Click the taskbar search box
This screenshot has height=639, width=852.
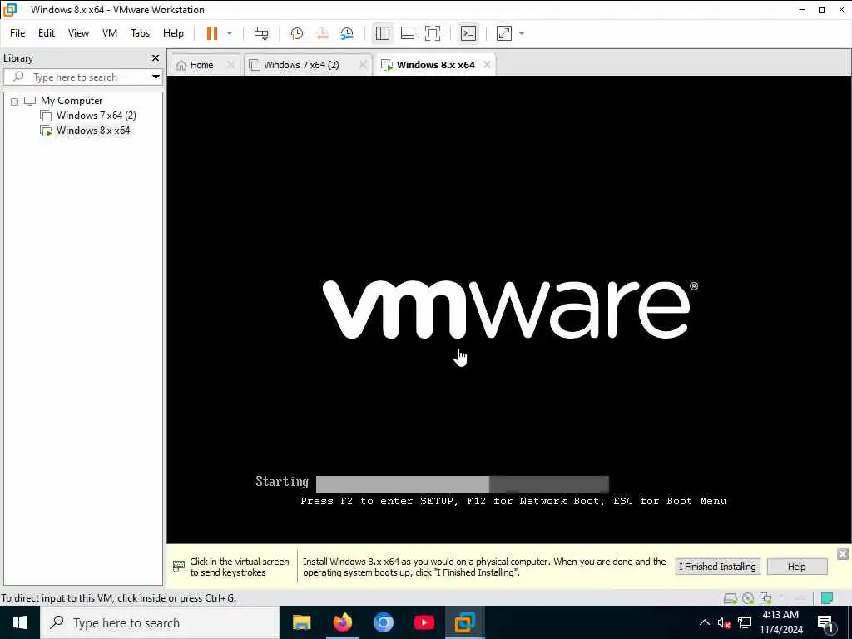pos(159,622)
